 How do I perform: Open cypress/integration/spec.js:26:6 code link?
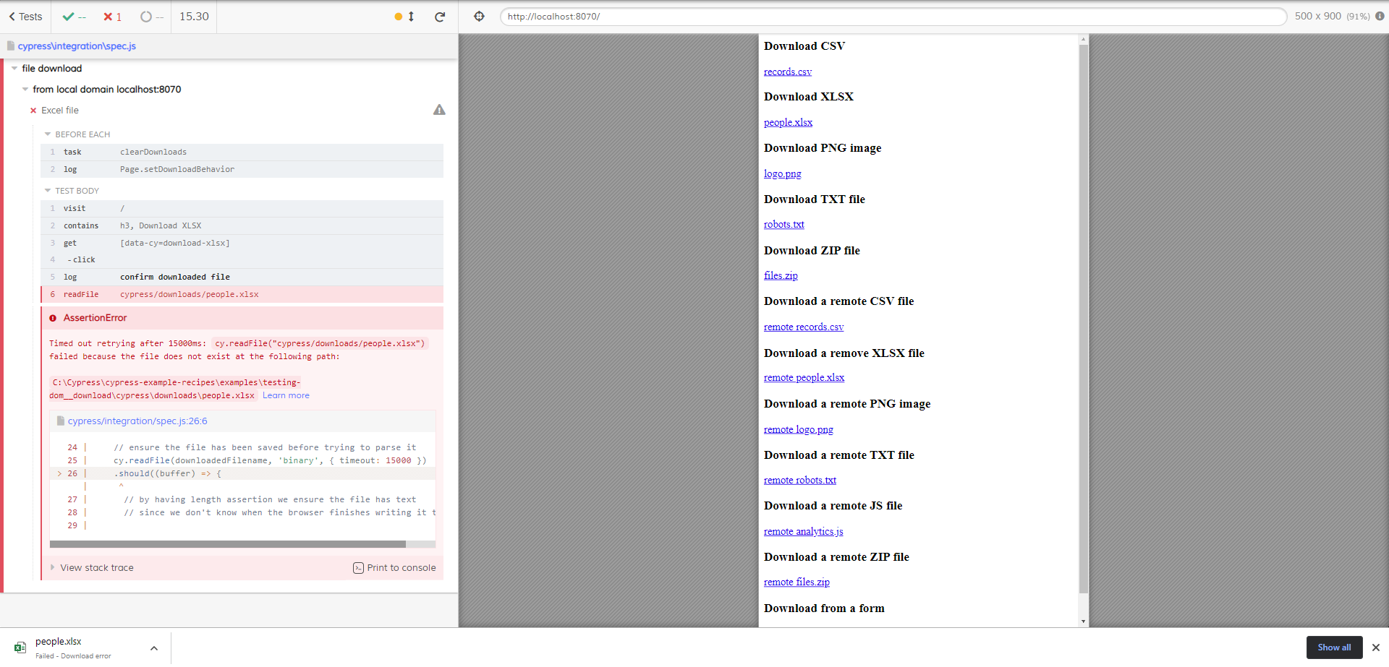click(137, 421)
